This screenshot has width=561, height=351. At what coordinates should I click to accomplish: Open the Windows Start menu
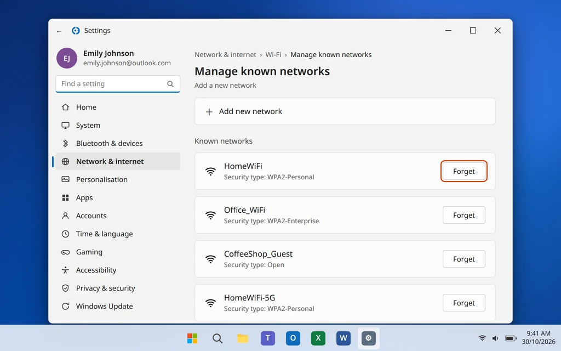(192, 338)
